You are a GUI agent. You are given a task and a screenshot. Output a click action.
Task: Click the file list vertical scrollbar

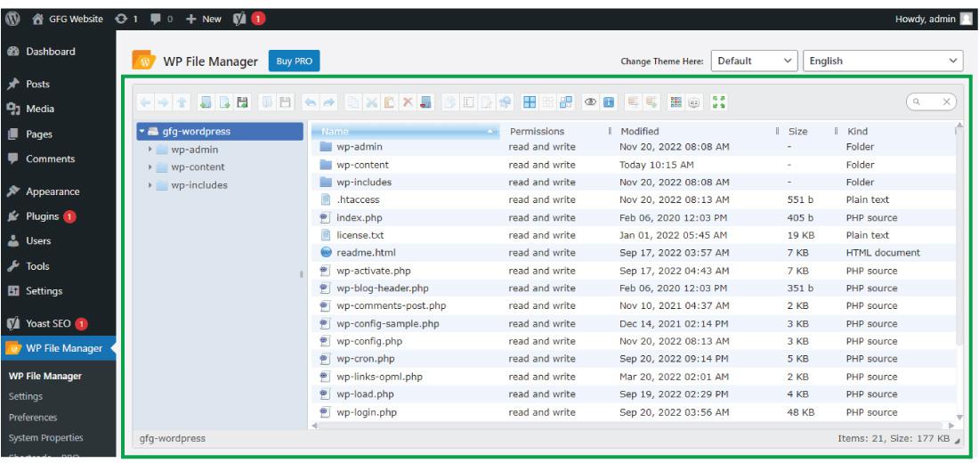(x=959, y=238)
